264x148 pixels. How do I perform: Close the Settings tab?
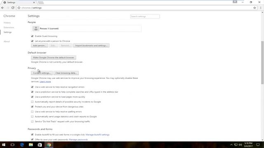pyautogui.click(x=34, y=2)
